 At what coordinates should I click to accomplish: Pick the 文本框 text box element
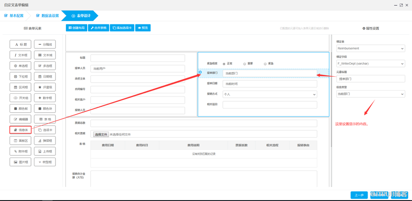pos(20,55)
